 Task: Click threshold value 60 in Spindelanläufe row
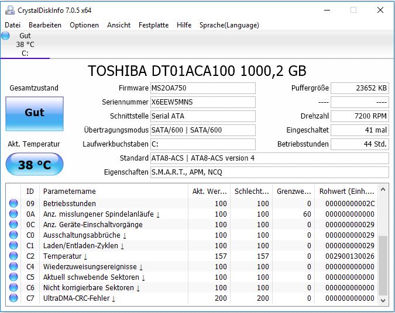click(x=307, y=214)
